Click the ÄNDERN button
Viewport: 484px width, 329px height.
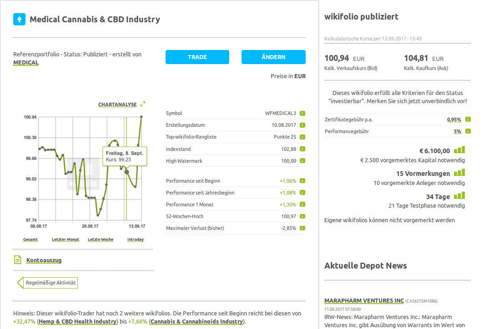[x=273, y=57]
